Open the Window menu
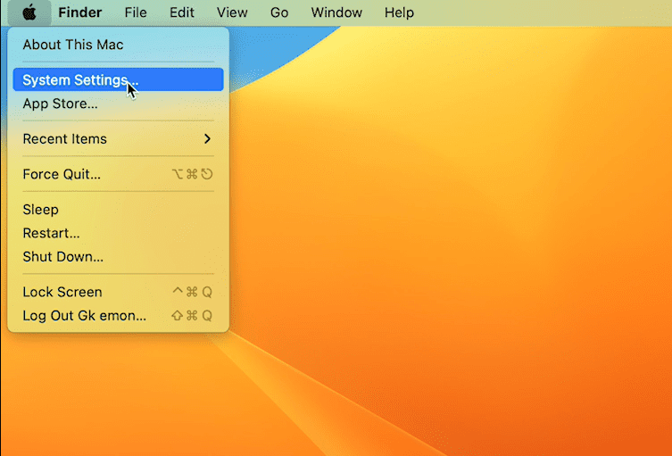This screenshot has height=456, width=672. 336,12
